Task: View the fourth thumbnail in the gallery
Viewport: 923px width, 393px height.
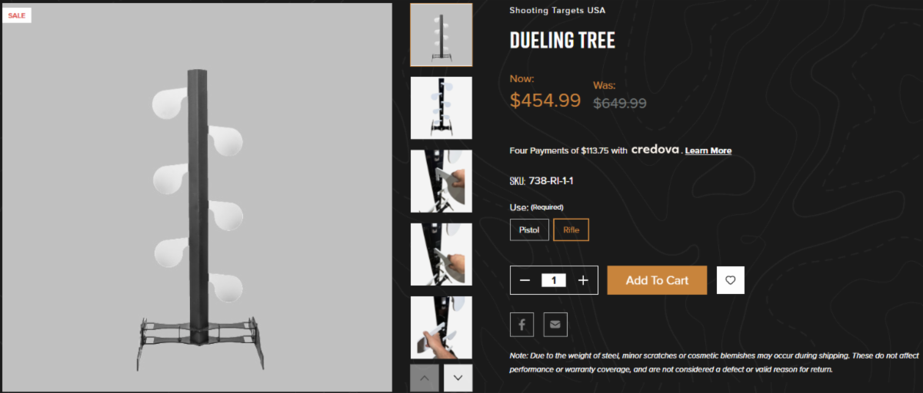Action: point(442,254)
